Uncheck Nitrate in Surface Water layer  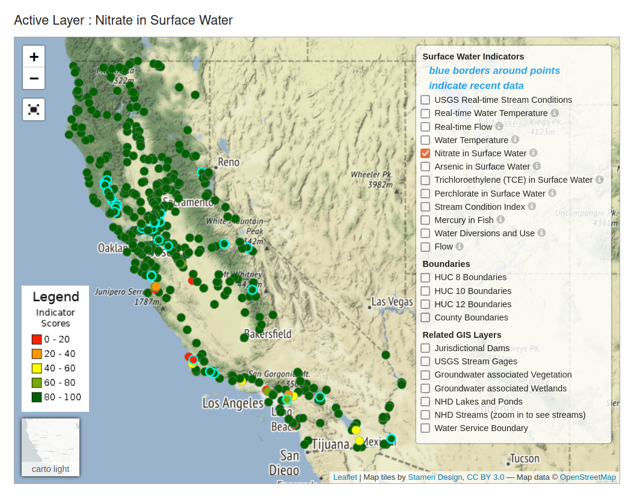[425, 153]
